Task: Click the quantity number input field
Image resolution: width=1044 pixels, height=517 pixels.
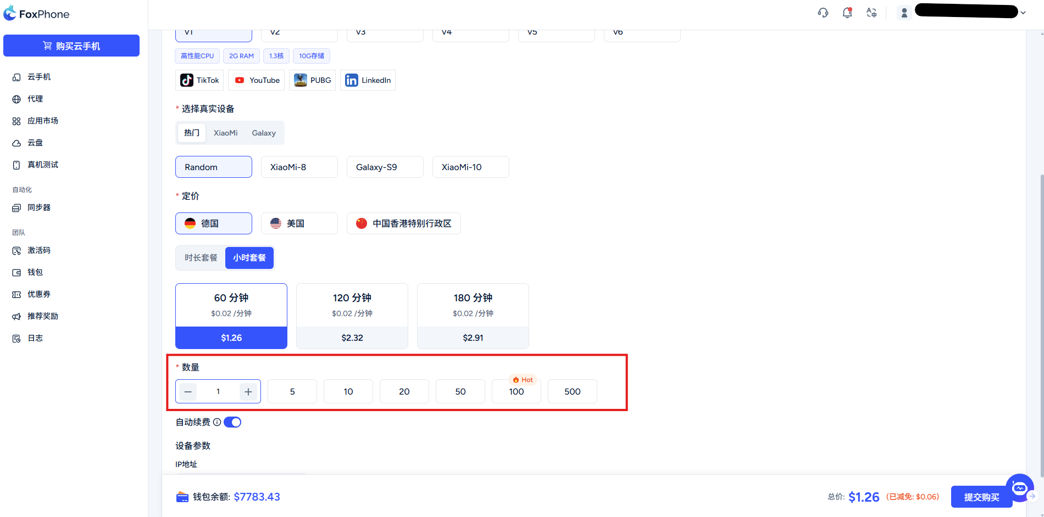Action: coord(218,391)
